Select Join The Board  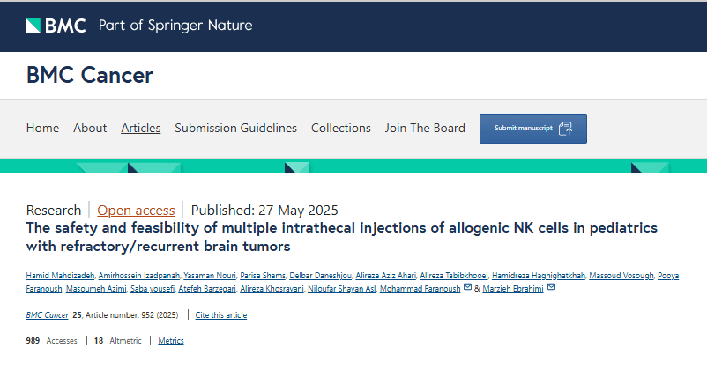pyautogui.click(x=425, y=128)
